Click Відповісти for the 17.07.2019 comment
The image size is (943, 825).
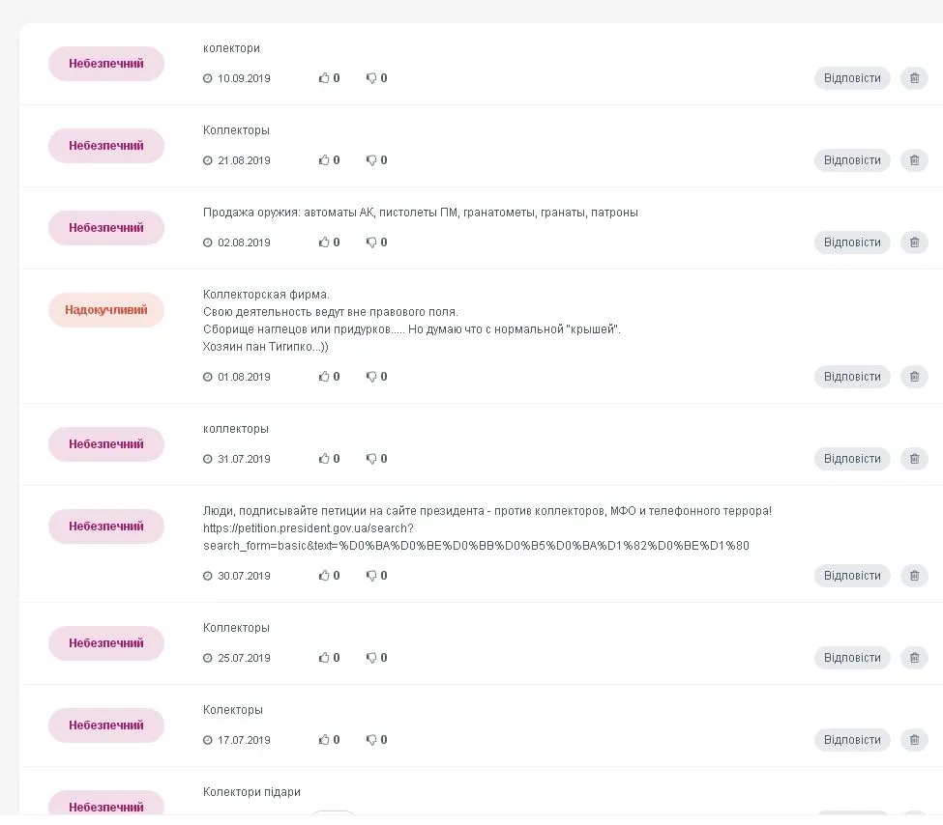tap(852, 740)
